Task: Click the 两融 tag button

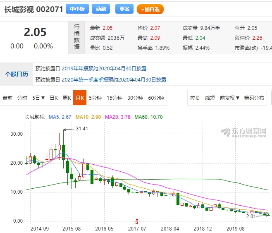Action: (100, 9)
